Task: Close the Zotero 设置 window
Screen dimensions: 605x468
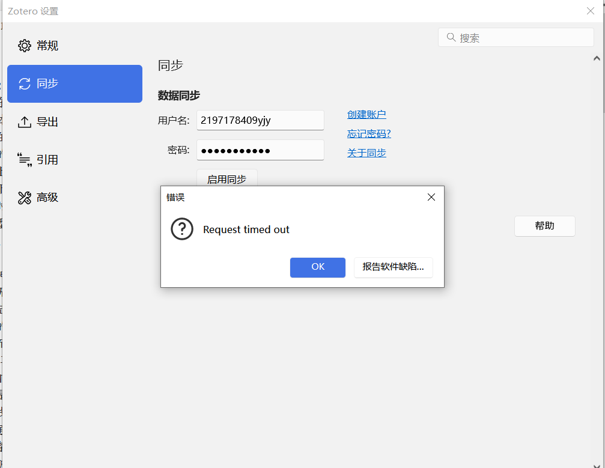Action: tap(591, 11)
